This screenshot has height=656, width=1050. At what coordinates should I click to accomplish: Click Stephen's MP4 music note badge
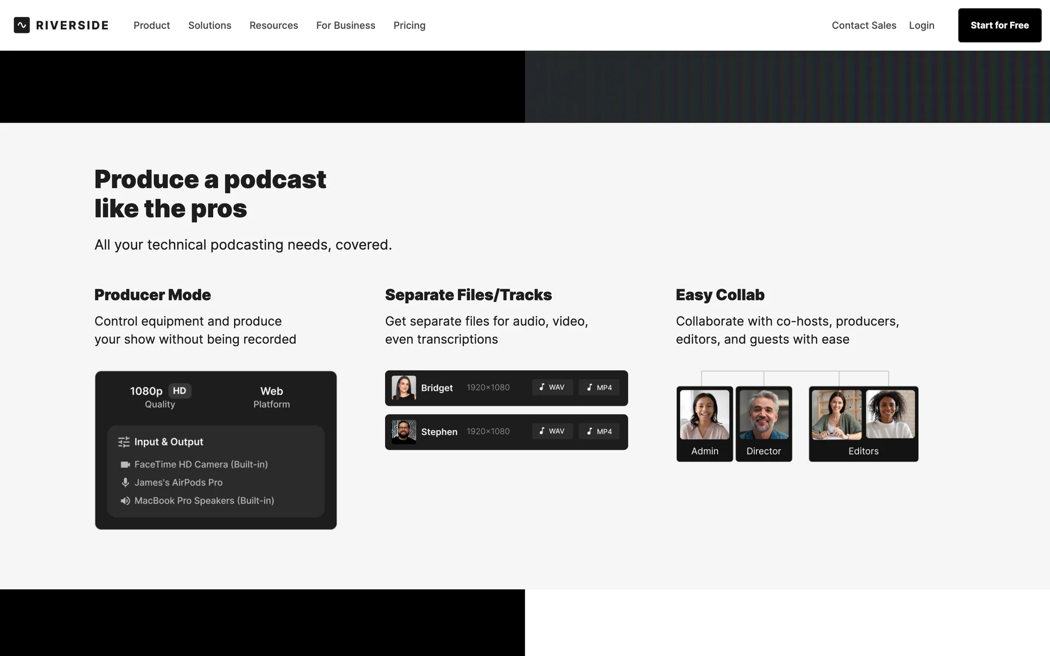pos(599,431)
